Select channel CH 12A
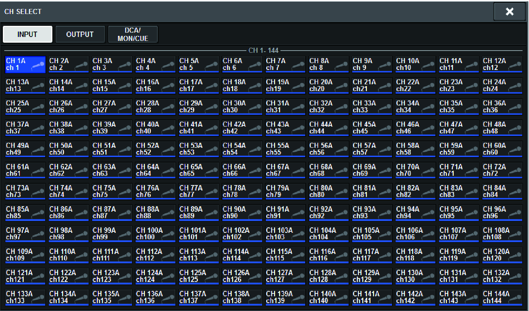This screenshot has height=311, width=529. click(502, 64)
